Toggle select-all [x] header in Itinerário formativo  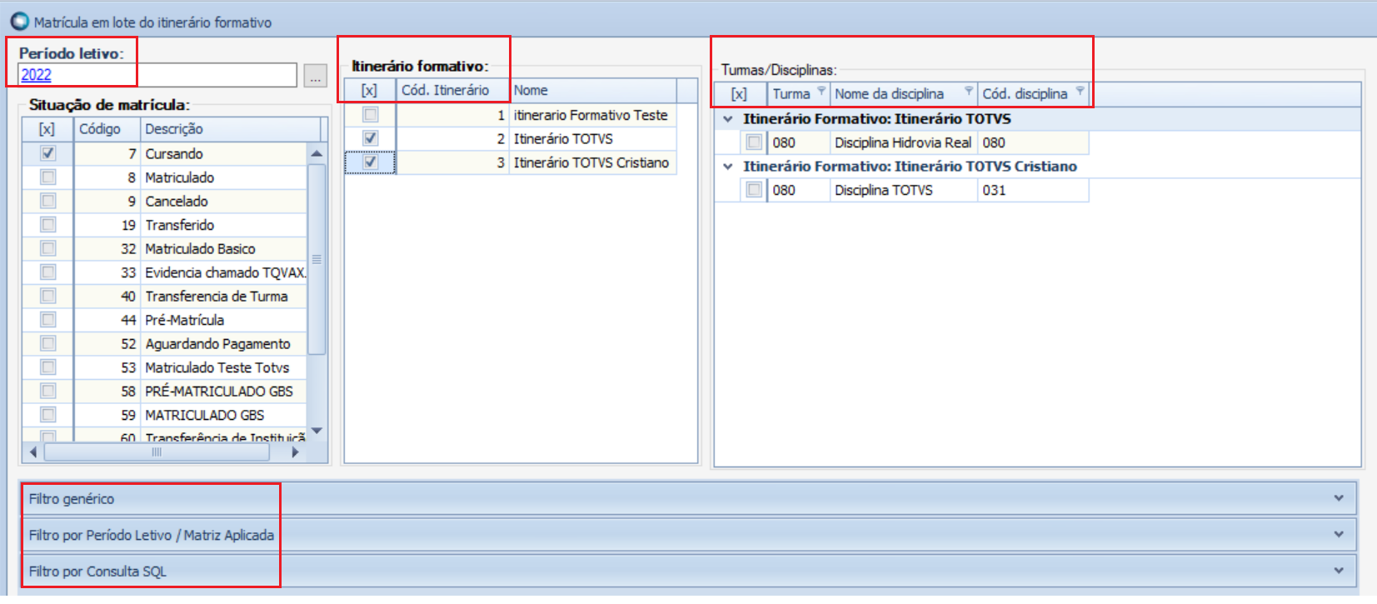(x=369, y=90)
